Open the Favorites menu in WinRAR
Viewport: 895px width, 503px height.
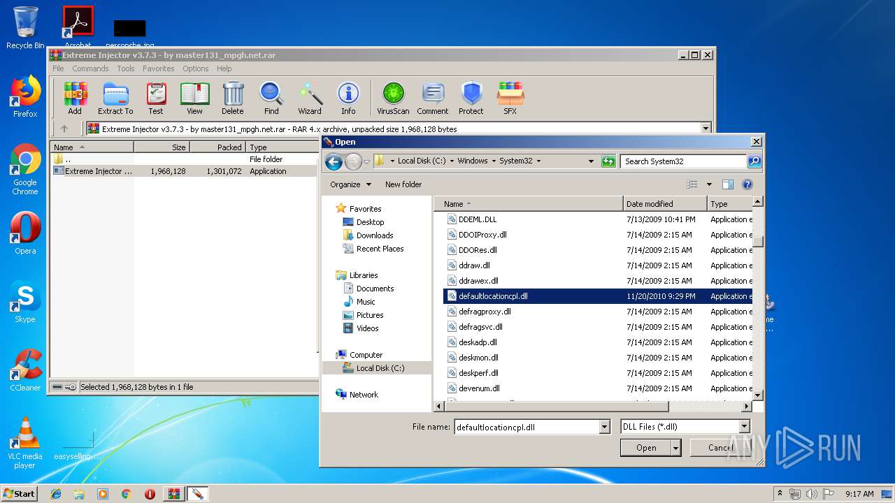159,68
